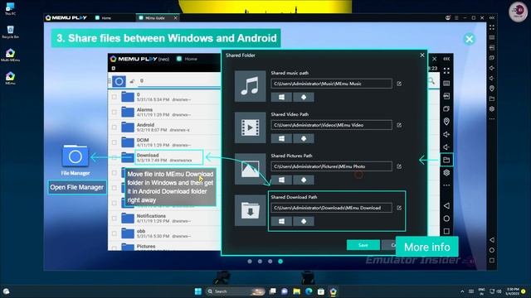Select the fourth guide page dot
This screenshot has height=298, width=531.
(280, 262)
